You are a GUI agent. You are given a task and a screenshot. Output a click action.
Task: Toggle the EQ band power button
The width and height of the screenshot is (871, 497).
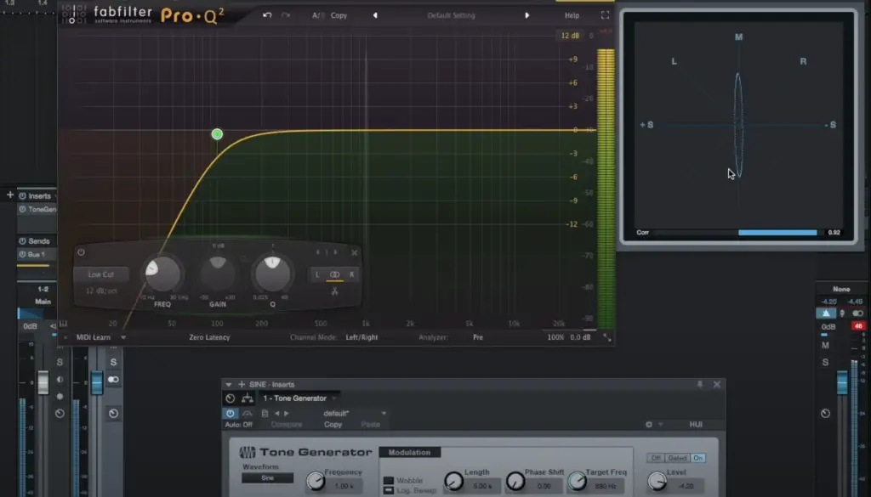tap(81, 252)
